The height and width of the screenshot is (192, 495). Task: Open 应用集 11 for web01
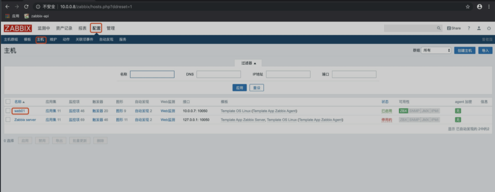coord(53,111)
